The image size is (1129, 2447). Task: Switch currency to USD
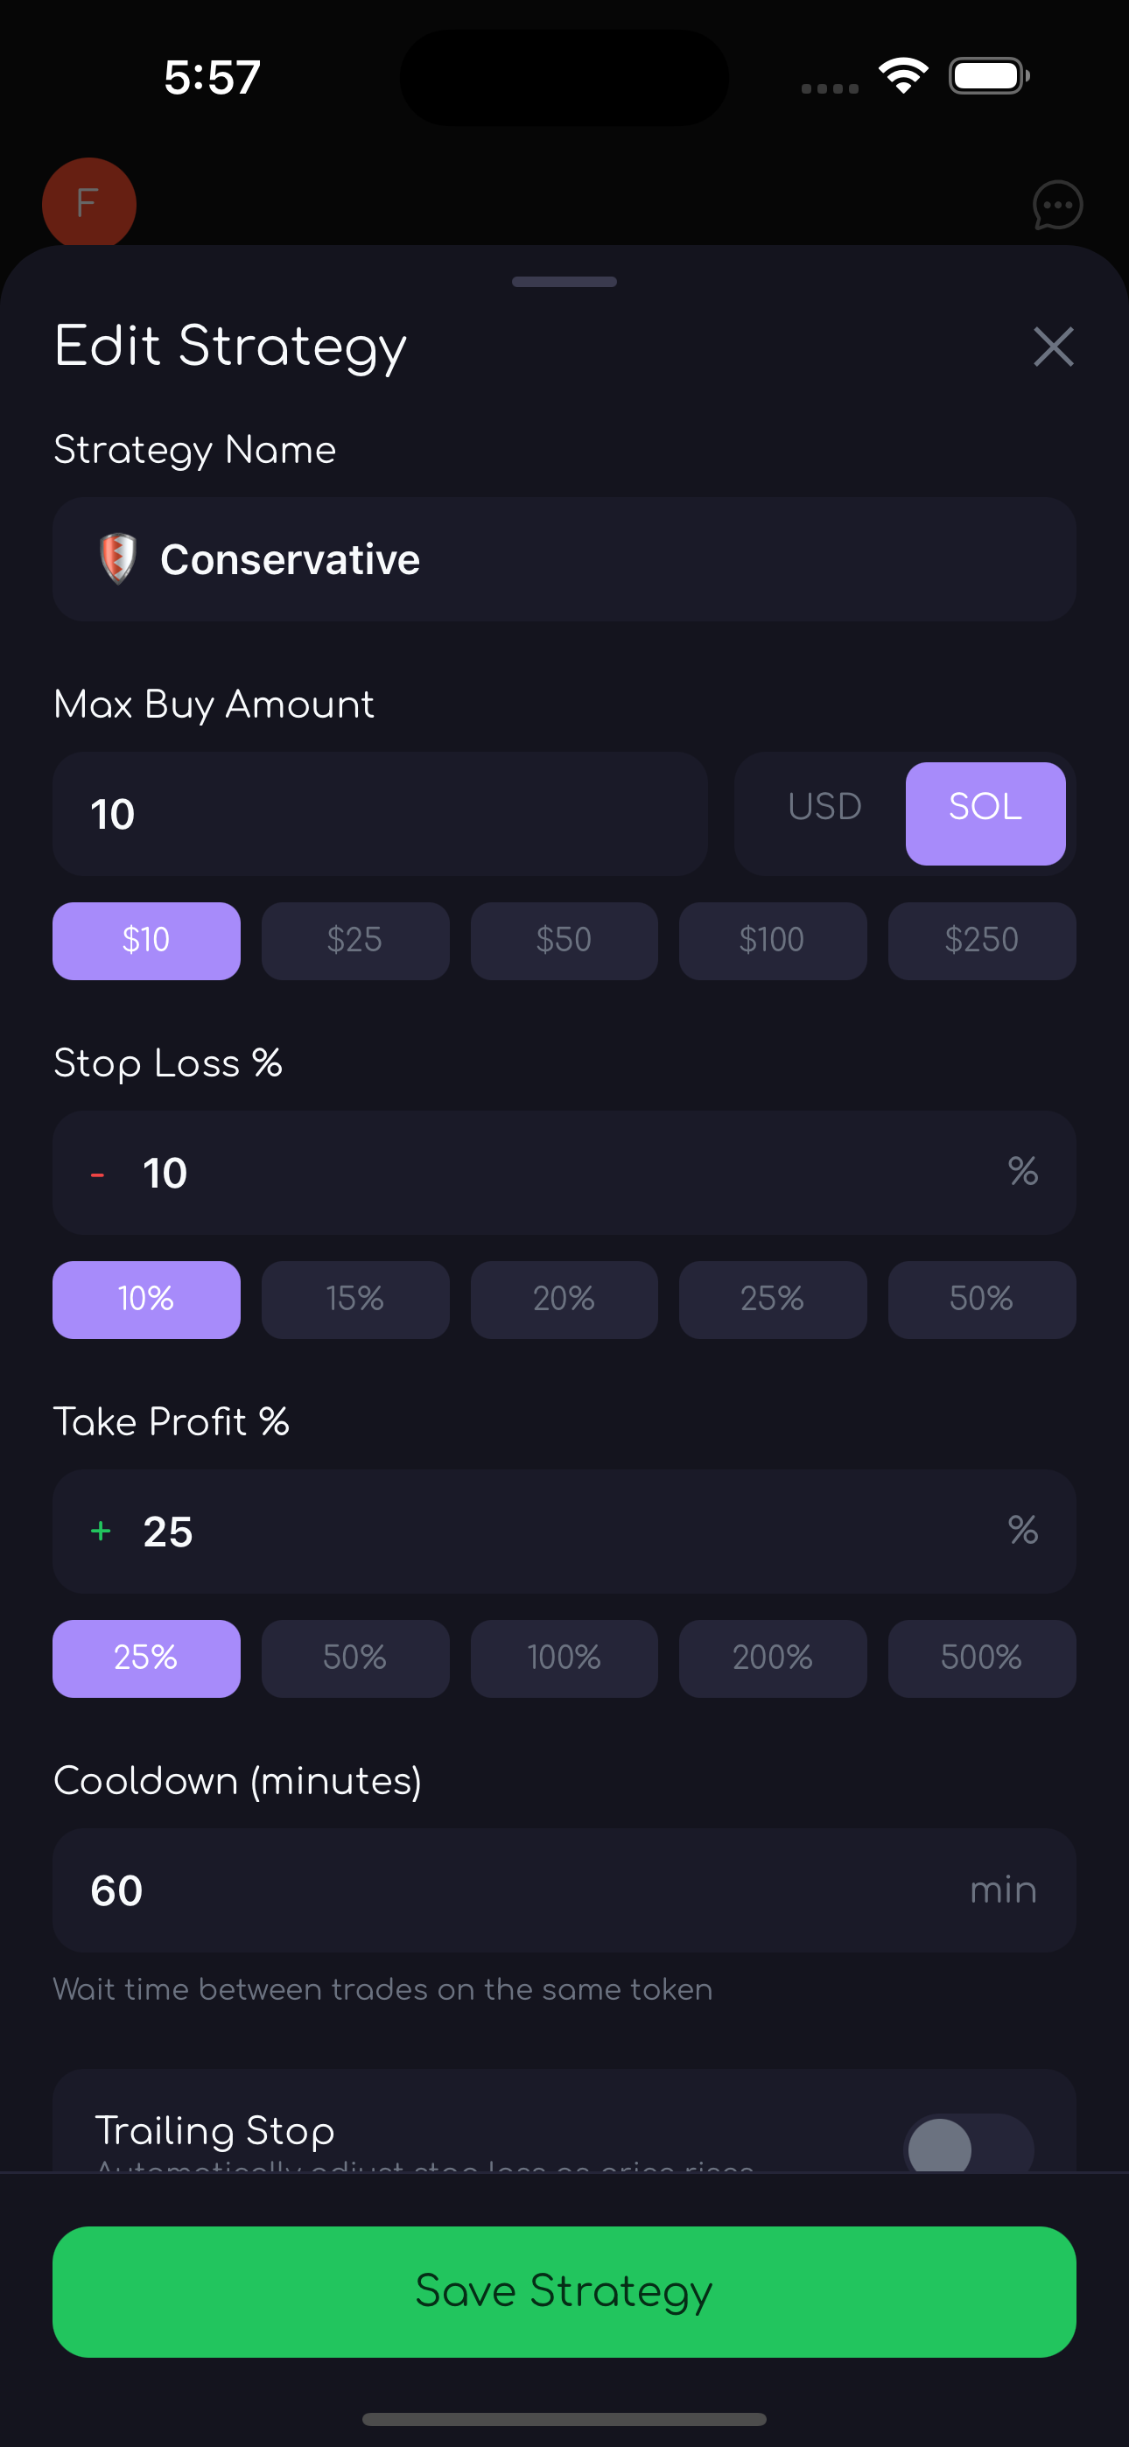[824, 808]
